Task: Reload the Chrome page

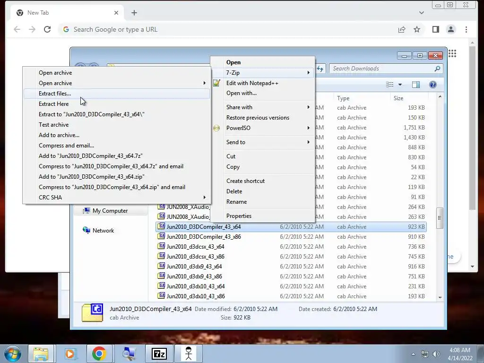Action: pos(47,30)
